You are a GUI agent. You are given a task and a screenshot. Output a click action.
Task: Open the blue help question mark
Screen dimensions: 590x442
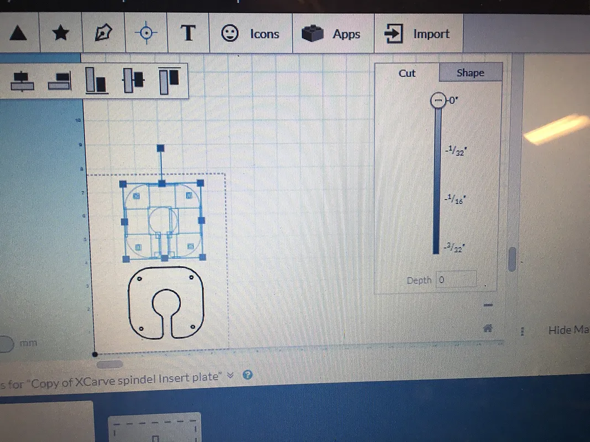pos(248,375)
